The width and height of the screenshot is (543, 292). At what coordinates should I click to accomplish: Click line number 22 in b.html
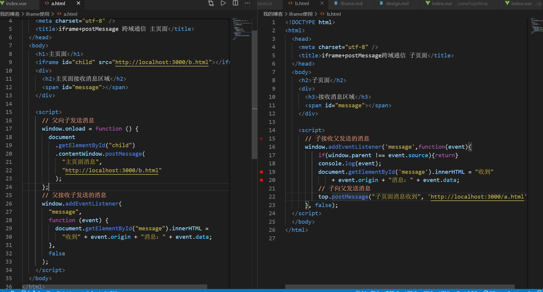(272, 197)
